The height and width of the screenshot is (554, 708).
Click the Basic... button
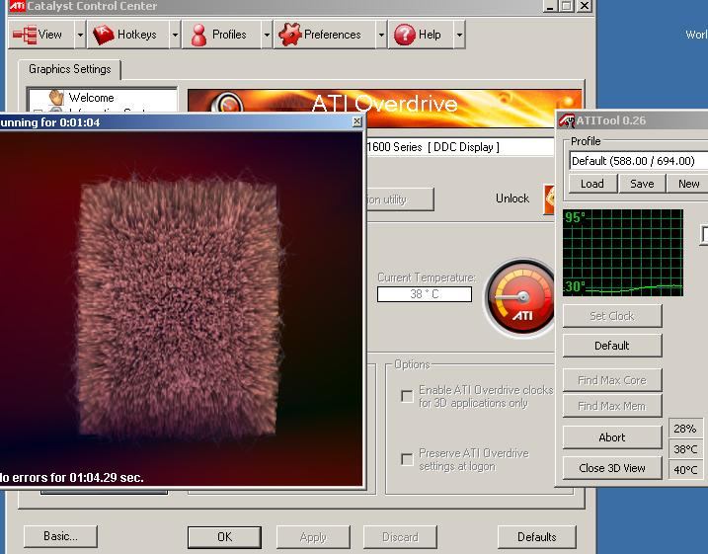point(60,536)
